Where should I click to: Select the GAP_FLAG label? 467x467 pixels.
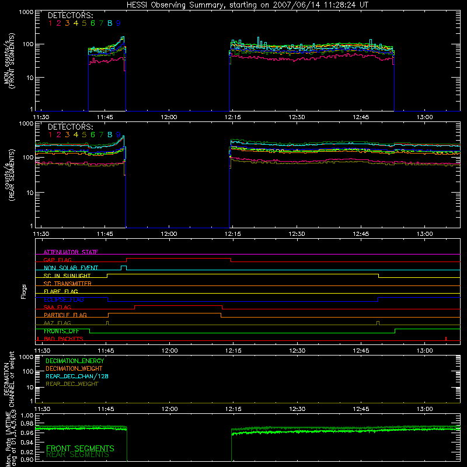[57, 260]
